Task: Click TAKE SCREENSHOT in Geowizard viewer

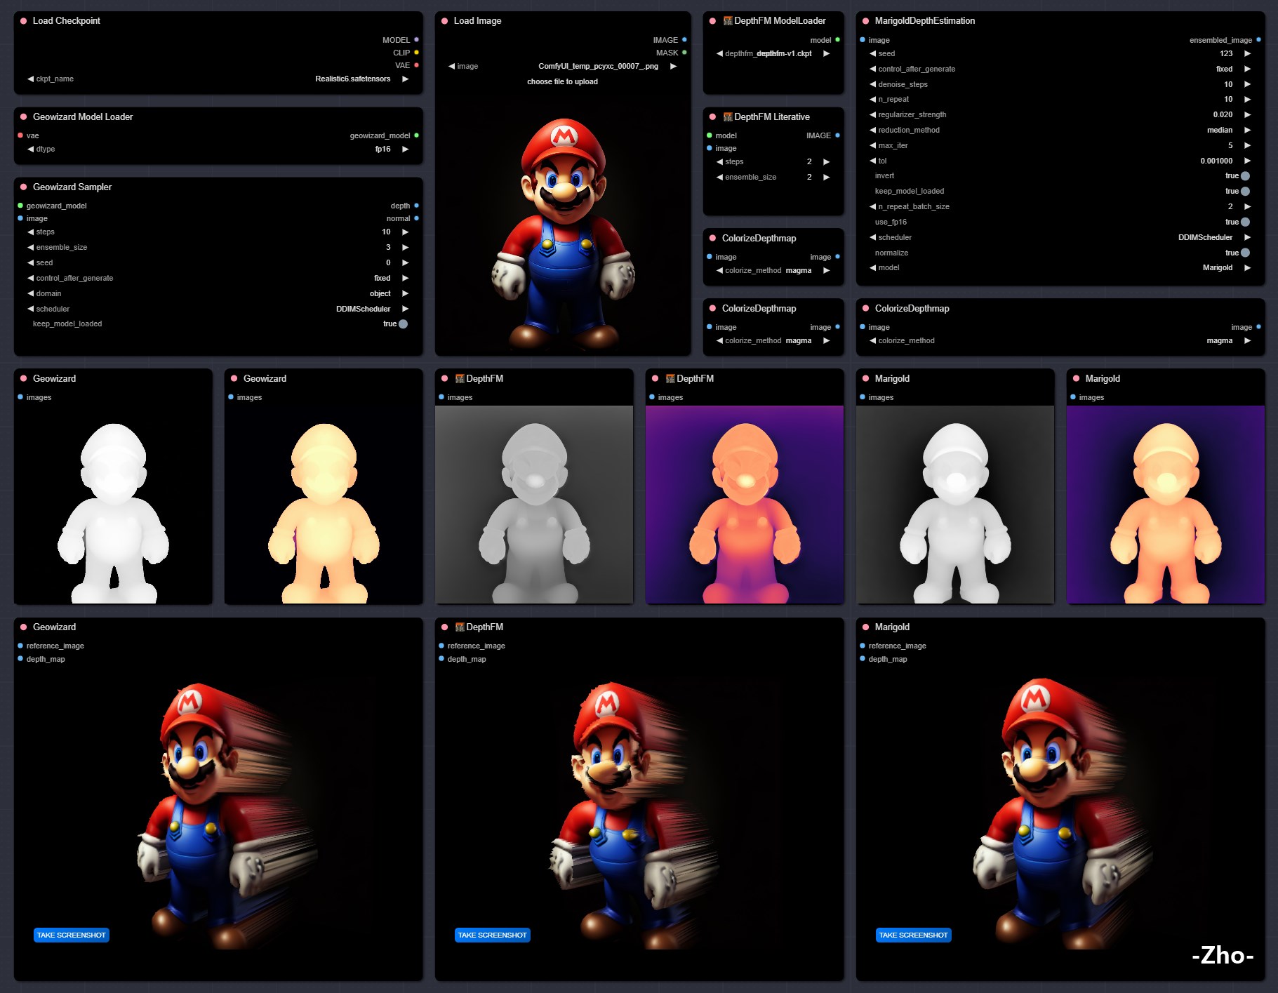Action: (72, 935)
